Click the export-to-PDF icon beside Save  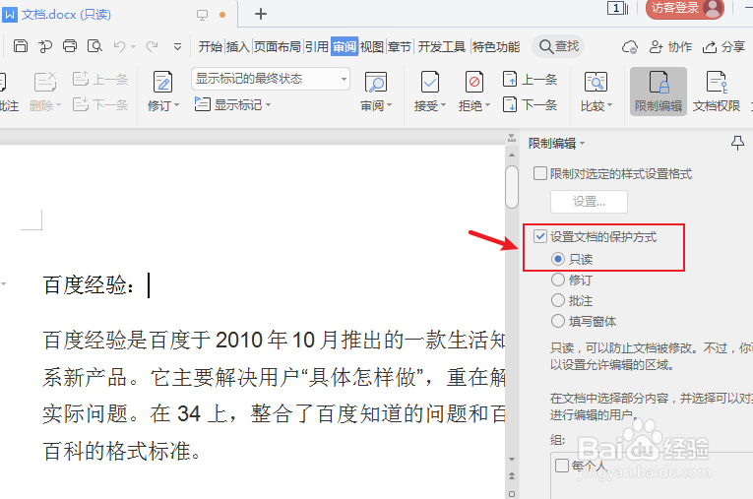click(x=45, y=46)
